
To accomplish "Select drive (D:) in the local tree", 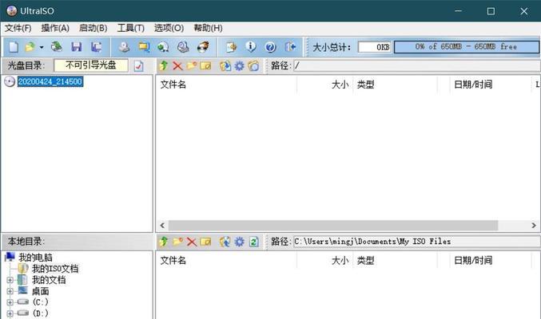I will point(41,313).
